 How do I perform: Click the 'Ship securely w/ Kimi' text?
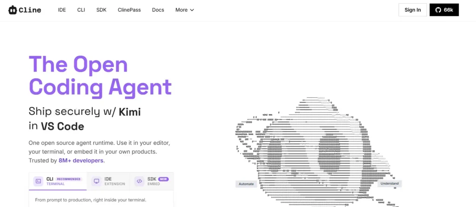(x=85, y=112)
